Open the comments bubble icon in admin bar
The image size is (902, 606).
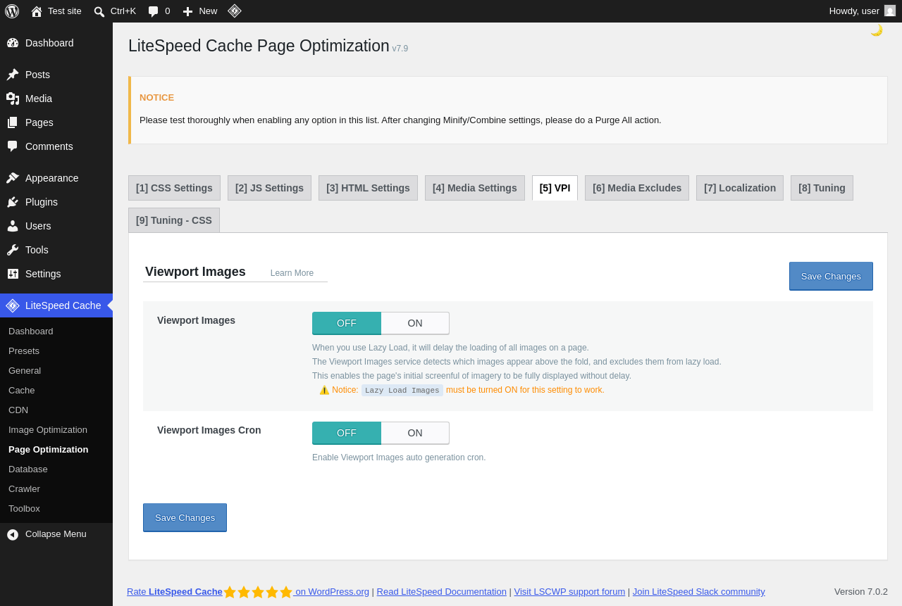[153, 11]
